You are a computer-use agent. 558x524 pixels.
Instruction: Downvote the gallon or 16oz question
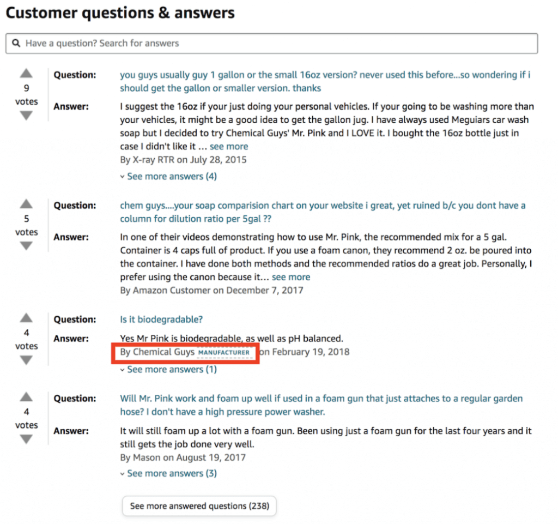[26, 116]
